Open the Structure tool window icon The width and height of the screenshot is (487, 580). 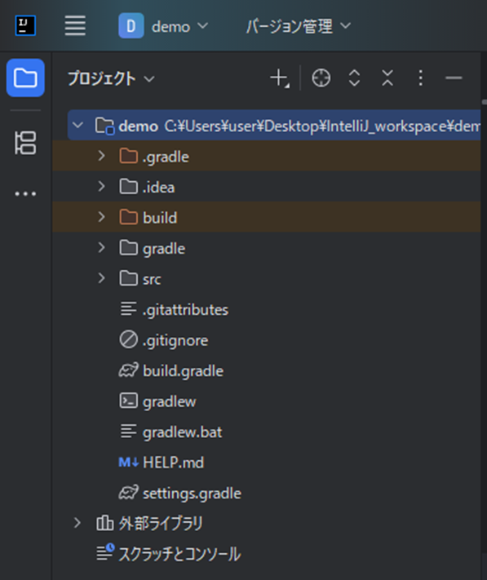(x=25, y=143)
